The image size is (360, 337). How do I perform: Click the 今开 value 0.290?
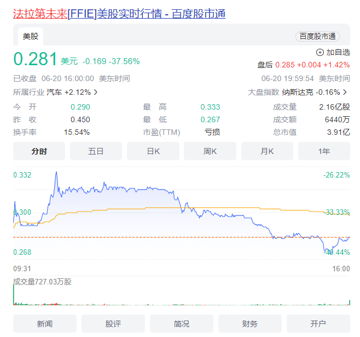(x=80, y=107)
